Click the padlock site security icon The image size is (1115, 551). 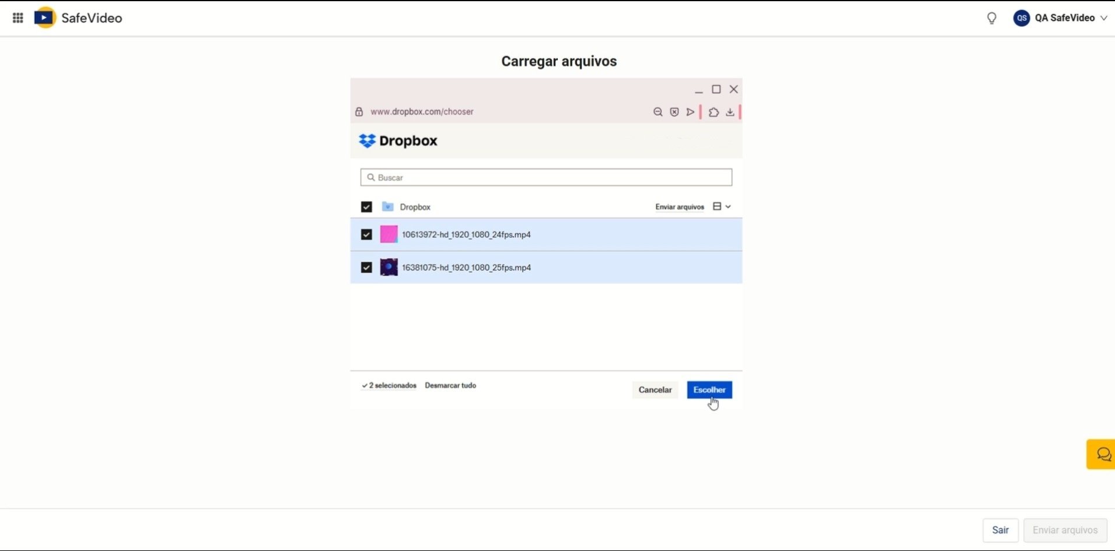(x=359, y=112)
